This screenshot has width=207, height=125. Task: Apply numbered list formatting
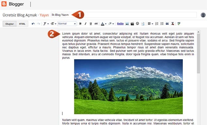pos(157,24)
